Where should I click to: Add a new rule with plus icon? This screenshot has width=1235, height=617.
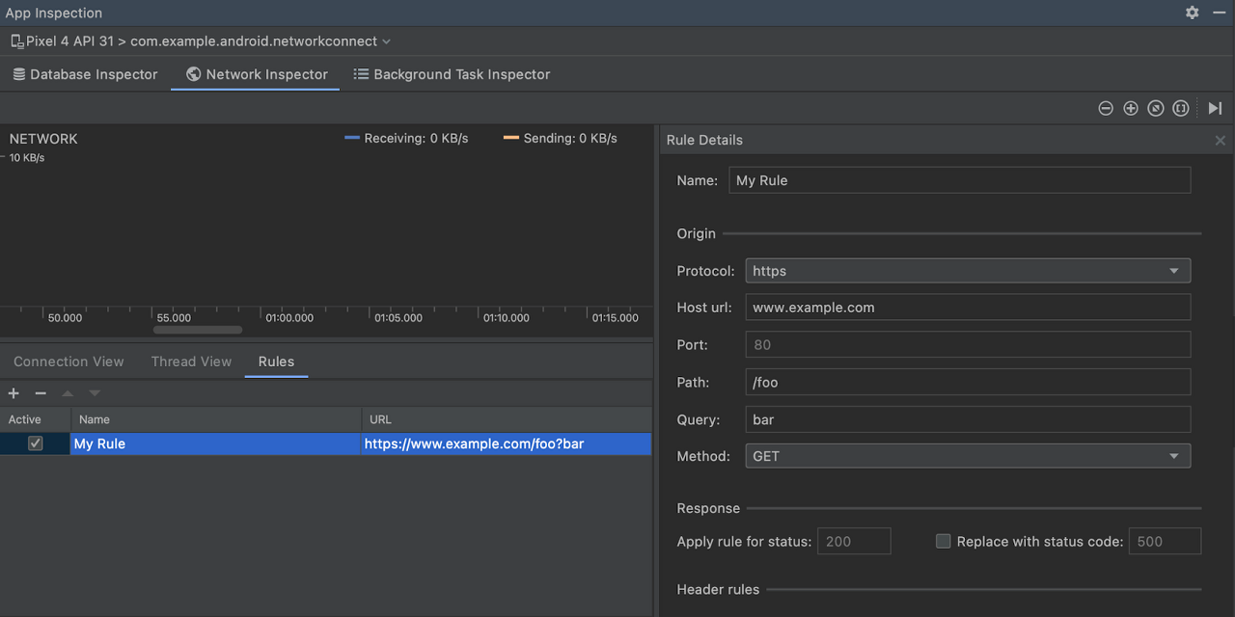click(14, 393)
